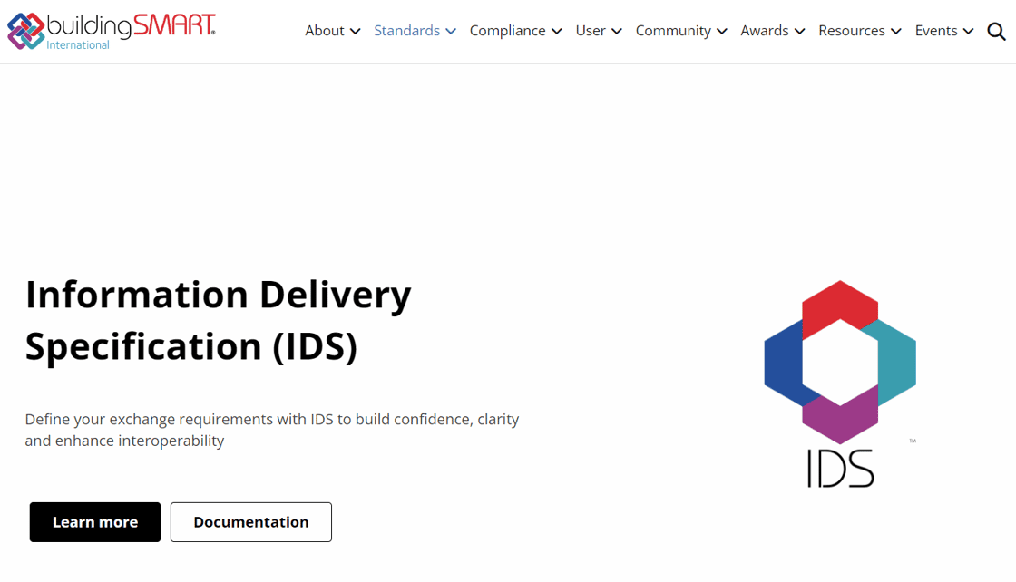
Task: Expand the chevron next to About
Action: (355, 31)
